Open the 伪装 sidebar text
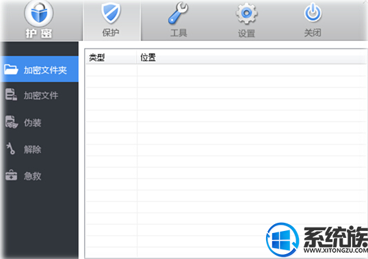368x259 pixels. 32,122
